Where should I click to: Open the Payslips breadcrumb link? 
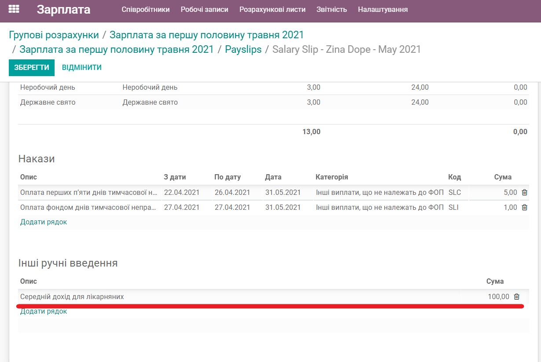tap(243, 49)
